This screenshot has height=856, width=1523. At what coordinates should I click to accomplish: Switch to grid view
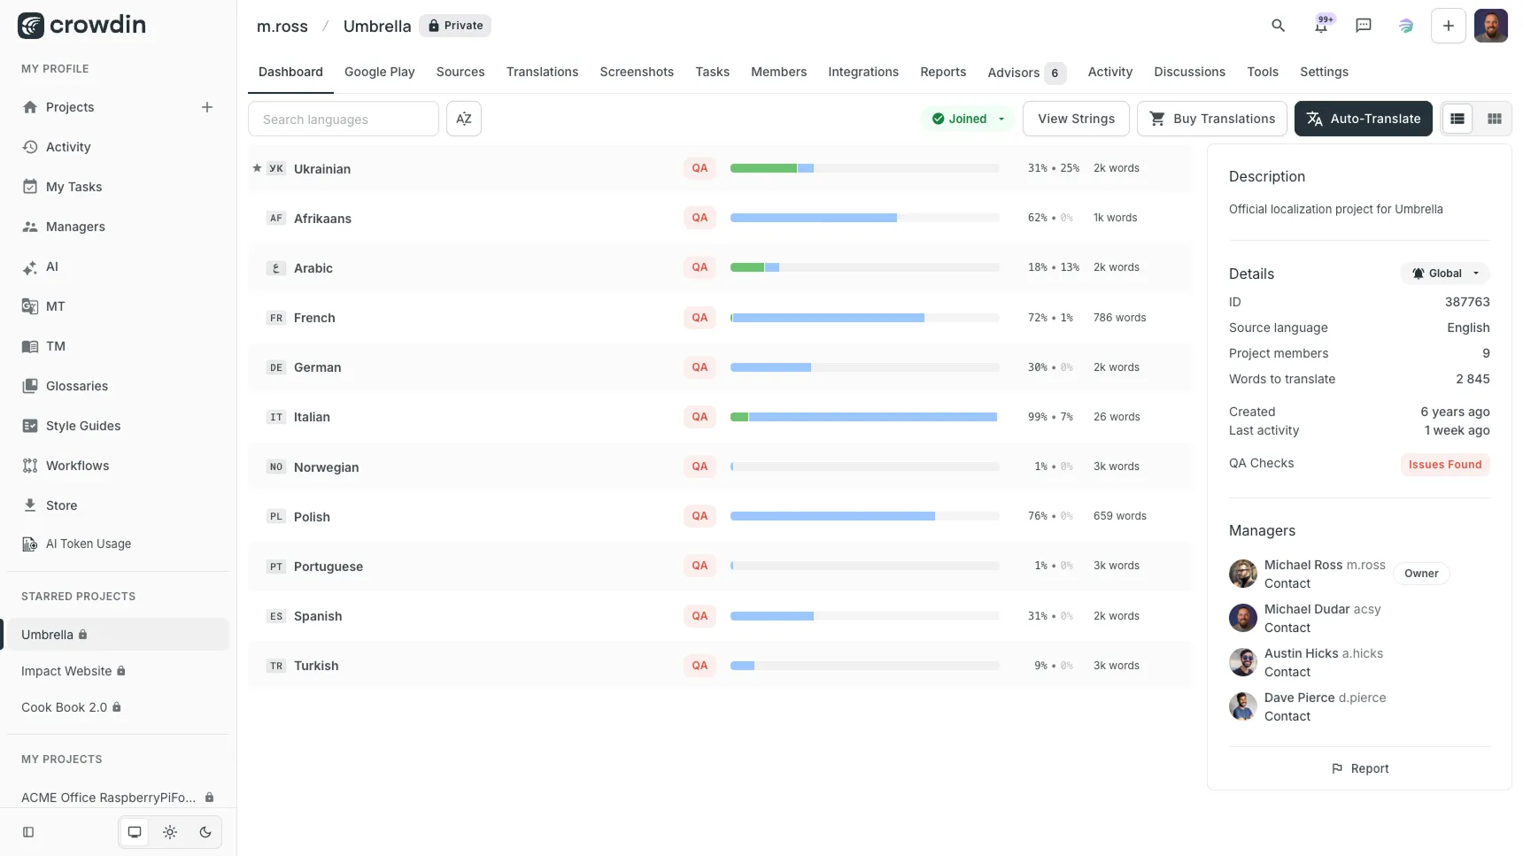click(x=1495, y=119)
